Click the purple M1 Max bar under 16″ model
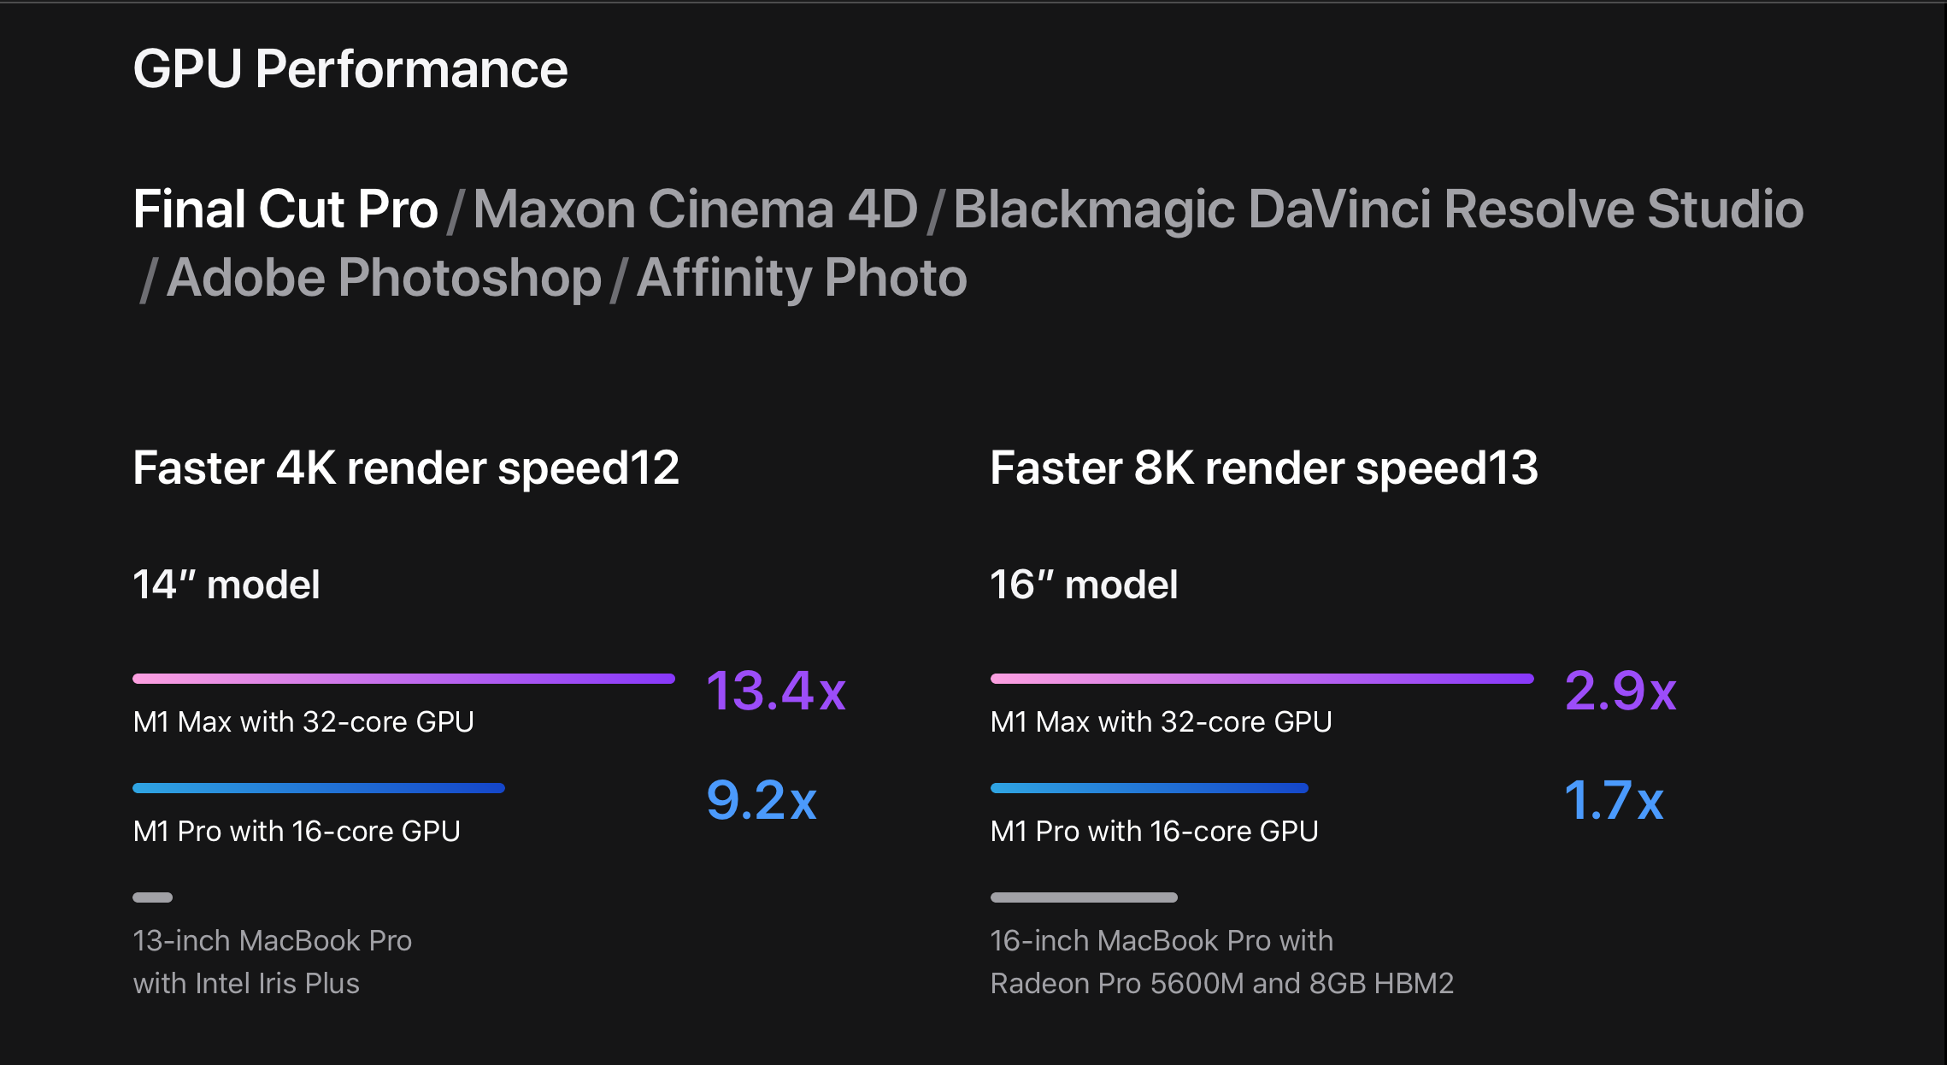 (x=1262, y=679)
